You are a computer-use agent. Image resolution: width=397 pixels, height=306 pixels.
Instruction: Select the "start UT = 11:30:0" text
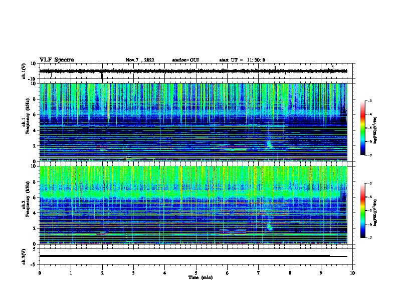[242, 60]
